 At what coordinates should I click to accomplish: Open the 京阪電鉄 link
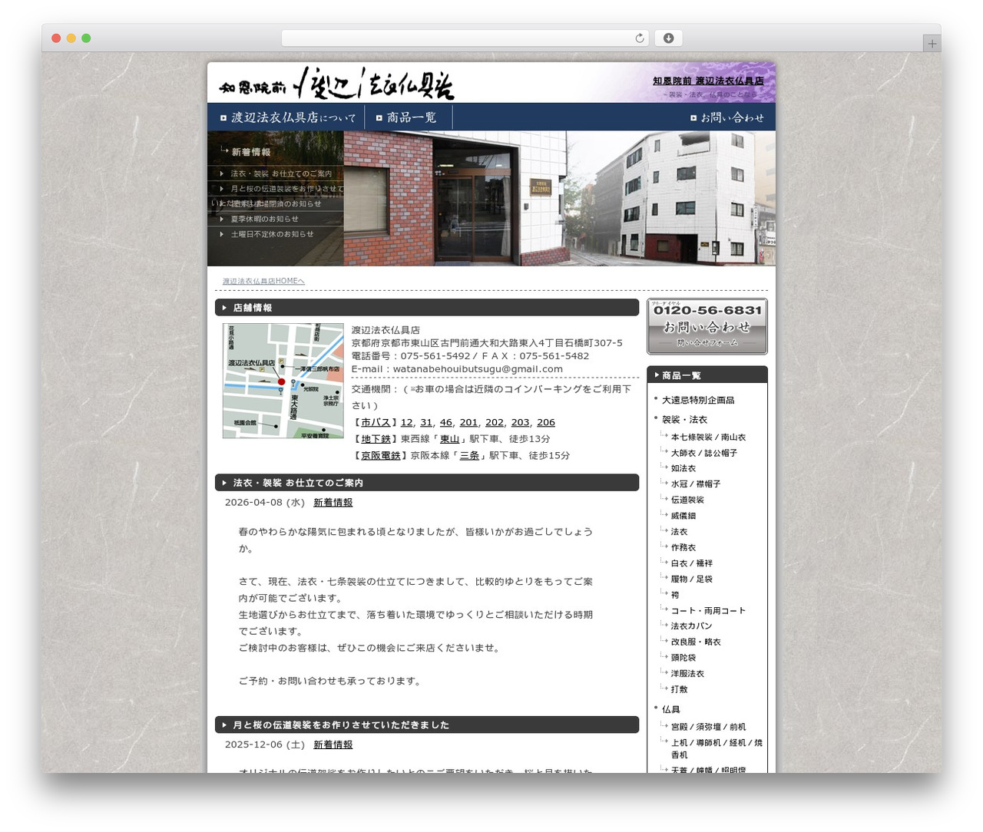tap(381, 455)
